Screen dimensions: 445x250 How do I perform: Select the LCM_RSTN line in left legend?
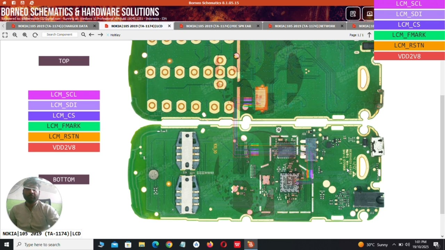[x=64, y=136]
